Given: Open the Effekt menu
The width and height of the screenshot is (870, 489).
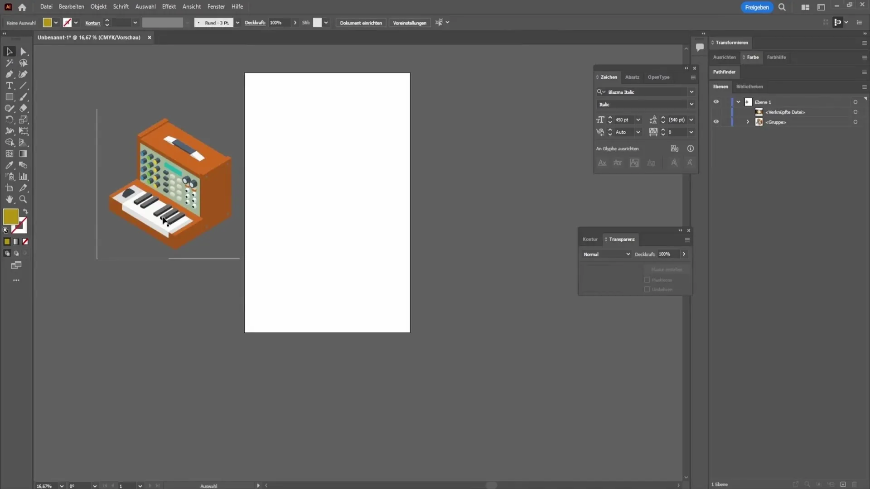Looking at the screenshot, I should pyautogui.click(x=169, y=7).
